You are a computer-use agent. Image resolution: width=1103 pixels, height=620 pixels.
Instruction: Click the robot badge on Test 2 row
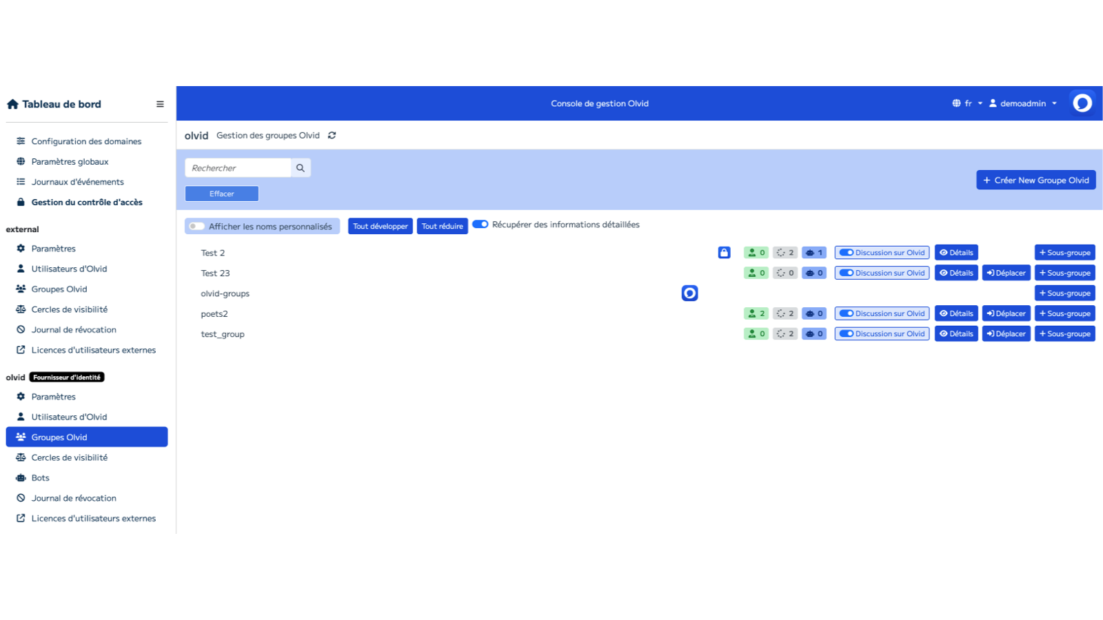813,252
